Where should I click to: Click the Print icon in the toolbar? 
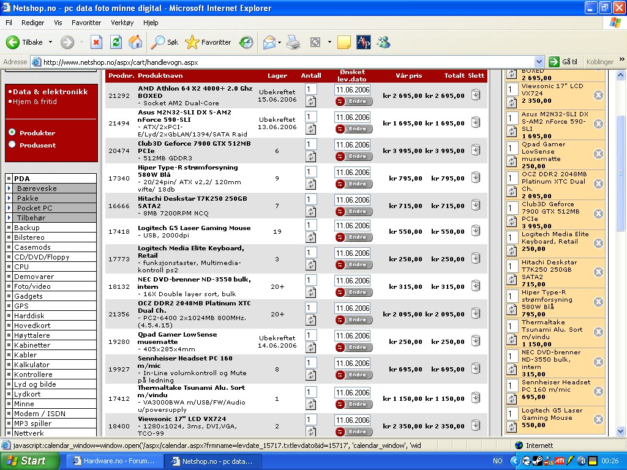[x=293, y=42]
